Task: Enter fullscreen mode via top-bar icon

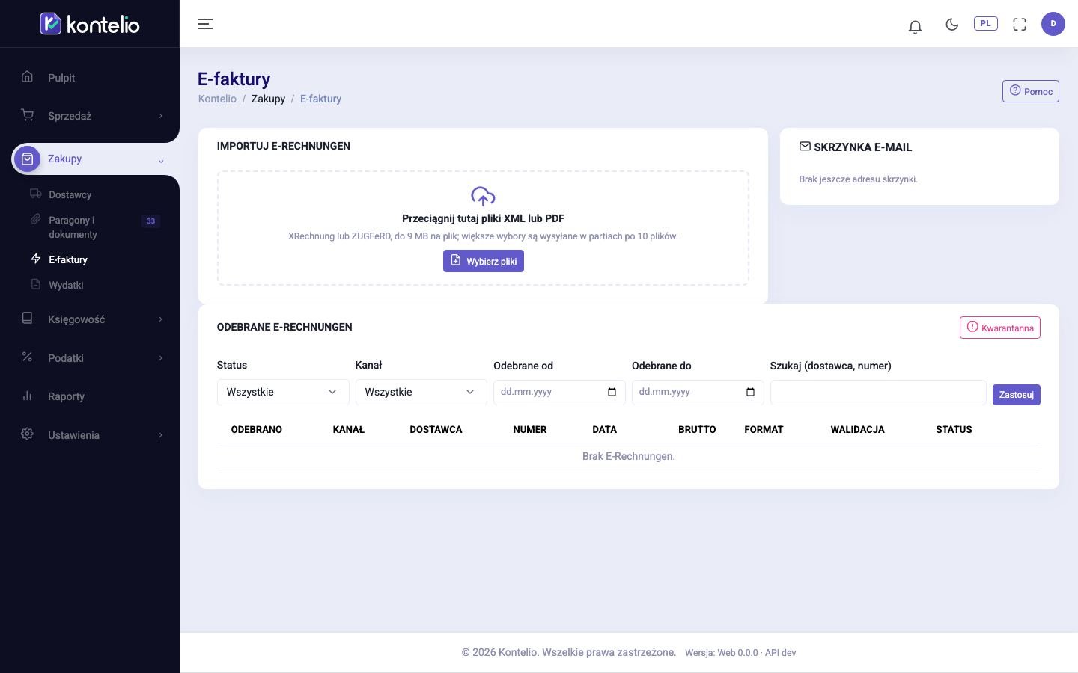Action: (1019, 25)
